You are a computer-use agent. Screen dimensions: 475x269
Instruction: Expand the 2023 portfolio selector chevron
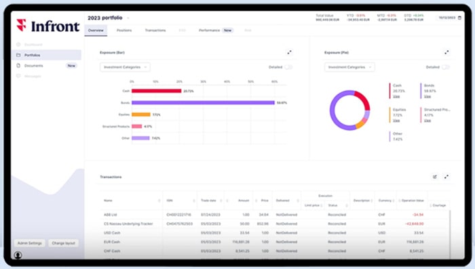[128, 18]
